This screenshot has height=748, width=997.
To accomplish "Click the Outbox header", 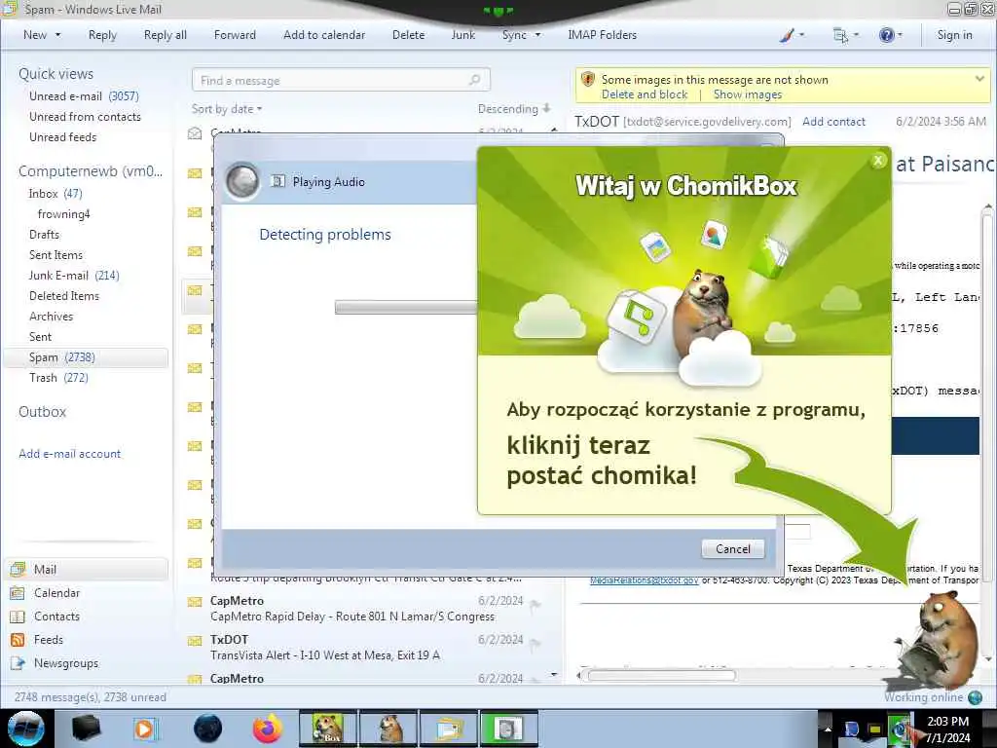I will coord(42,412).
